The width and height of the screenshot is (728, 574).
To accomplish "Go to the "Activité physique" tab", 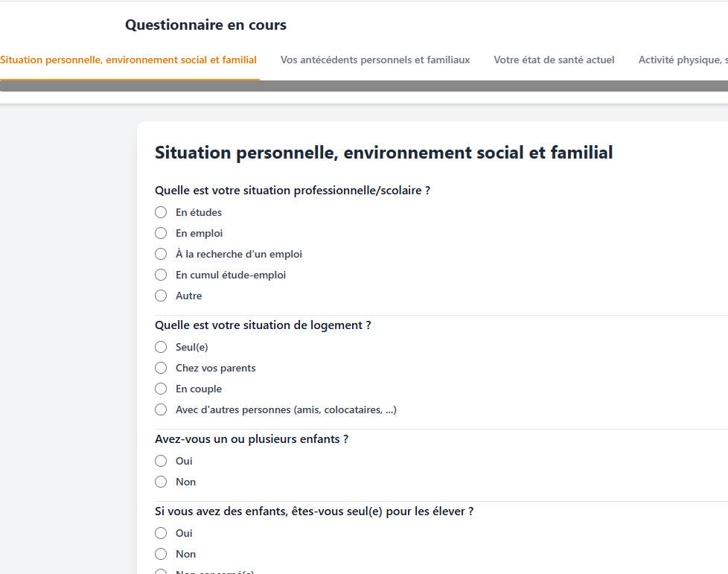I will (682, 60).
